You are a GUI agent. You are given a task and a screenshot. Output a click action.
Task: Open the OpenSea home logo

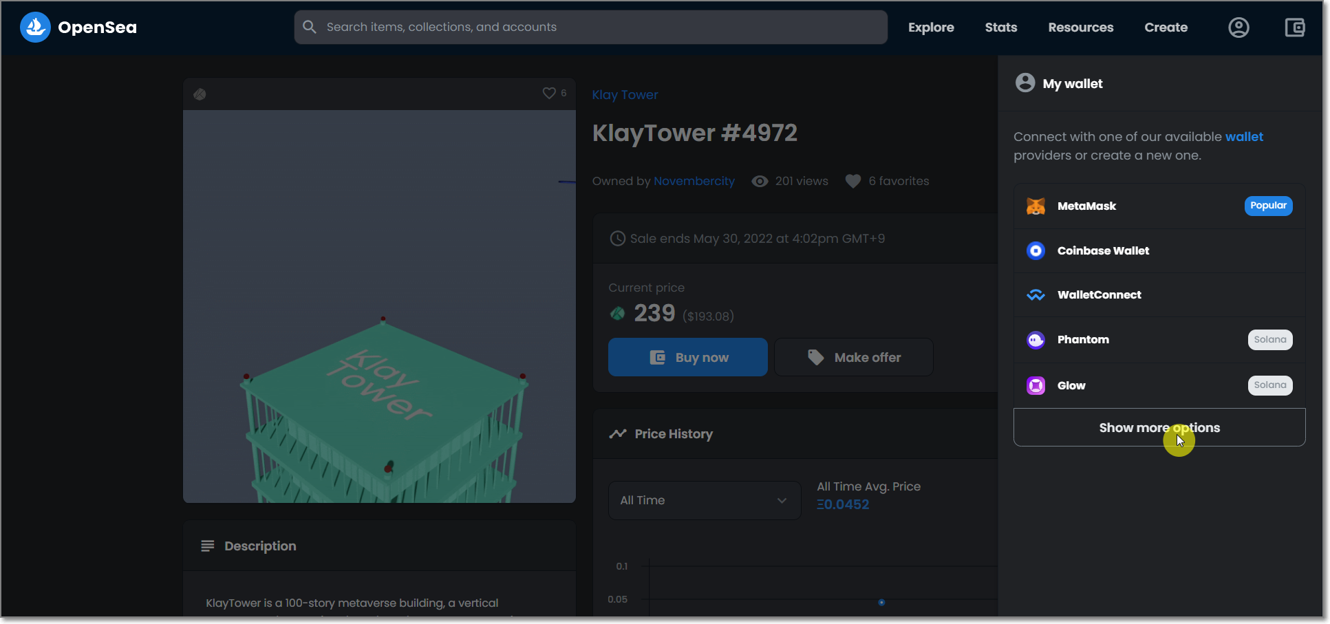click(78, 28)
